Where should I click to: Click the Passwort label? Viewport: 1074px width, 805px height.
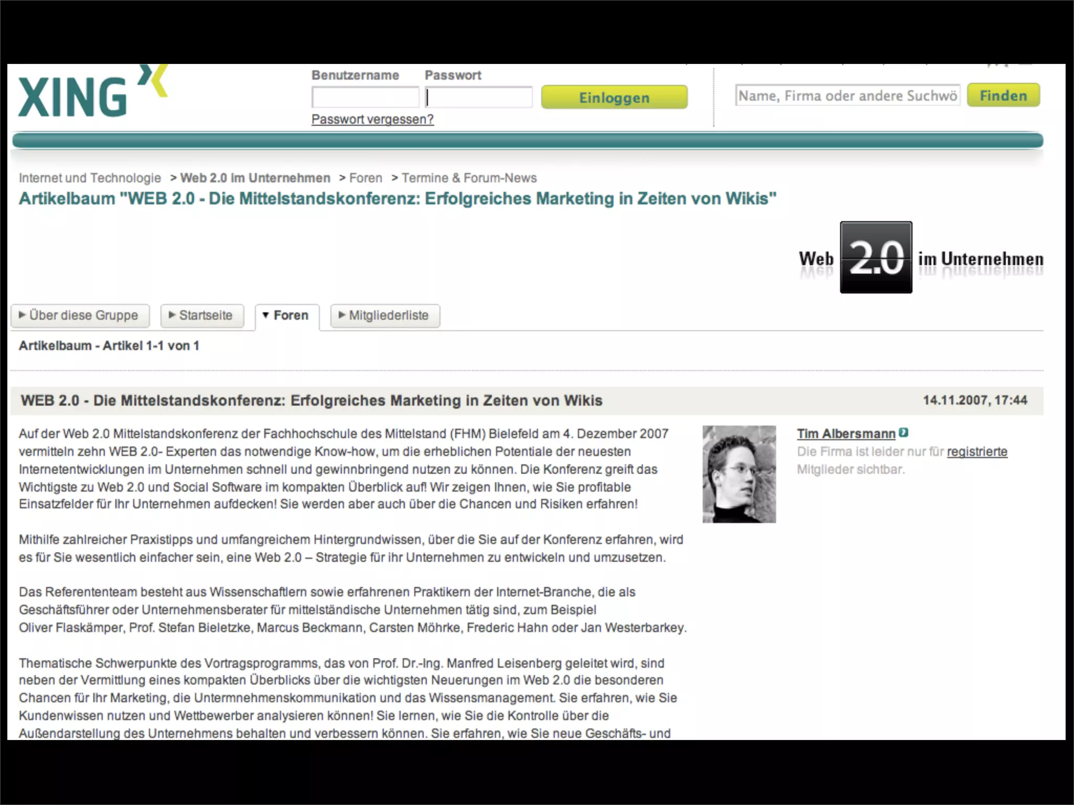453,75
